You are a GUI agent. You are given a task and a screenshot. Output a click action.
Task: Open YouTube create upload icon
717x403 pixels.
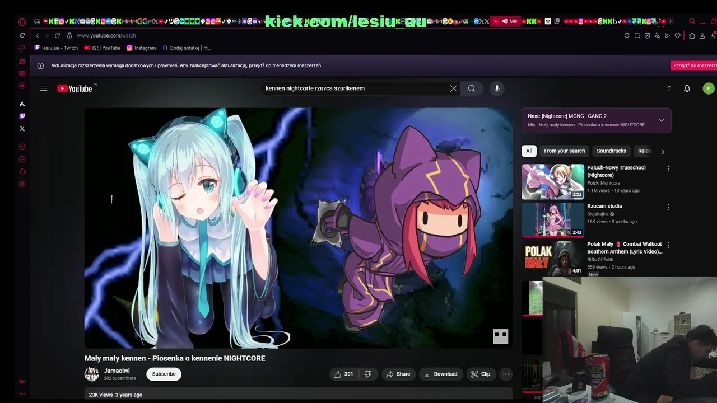click(669, 88)
